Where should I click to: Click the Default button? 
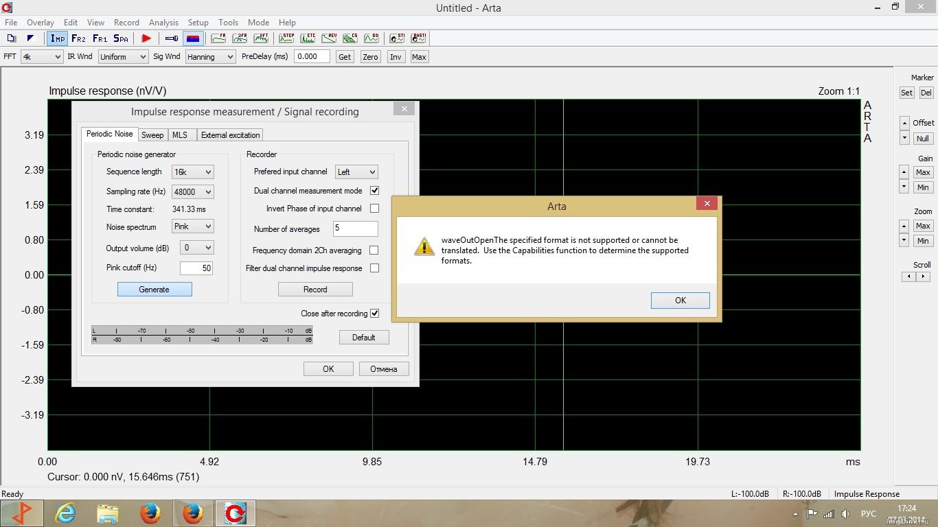point(364,337)
